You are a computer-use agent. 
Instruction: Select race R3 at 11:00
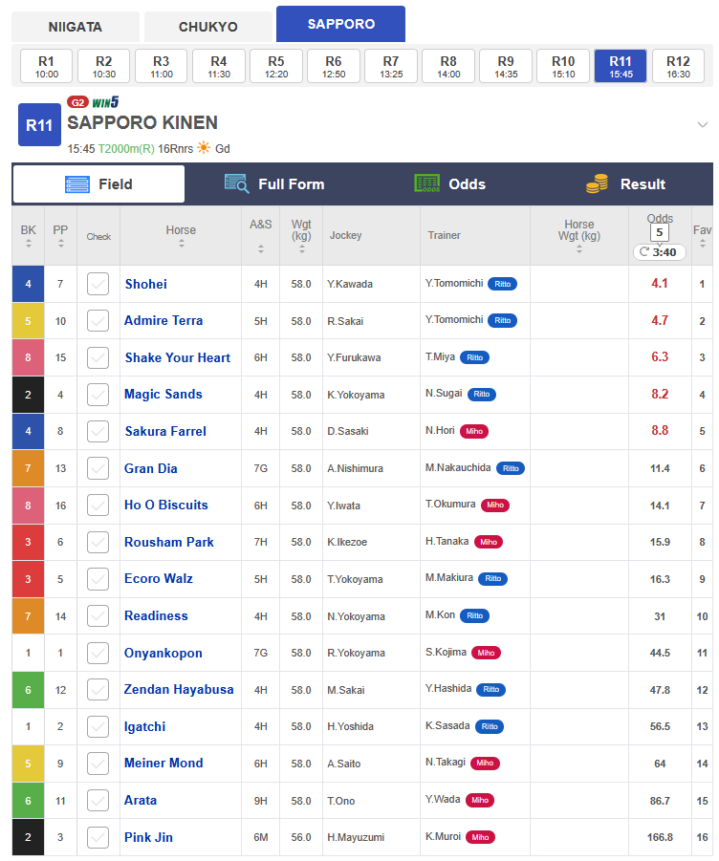(x=162, y=67)
